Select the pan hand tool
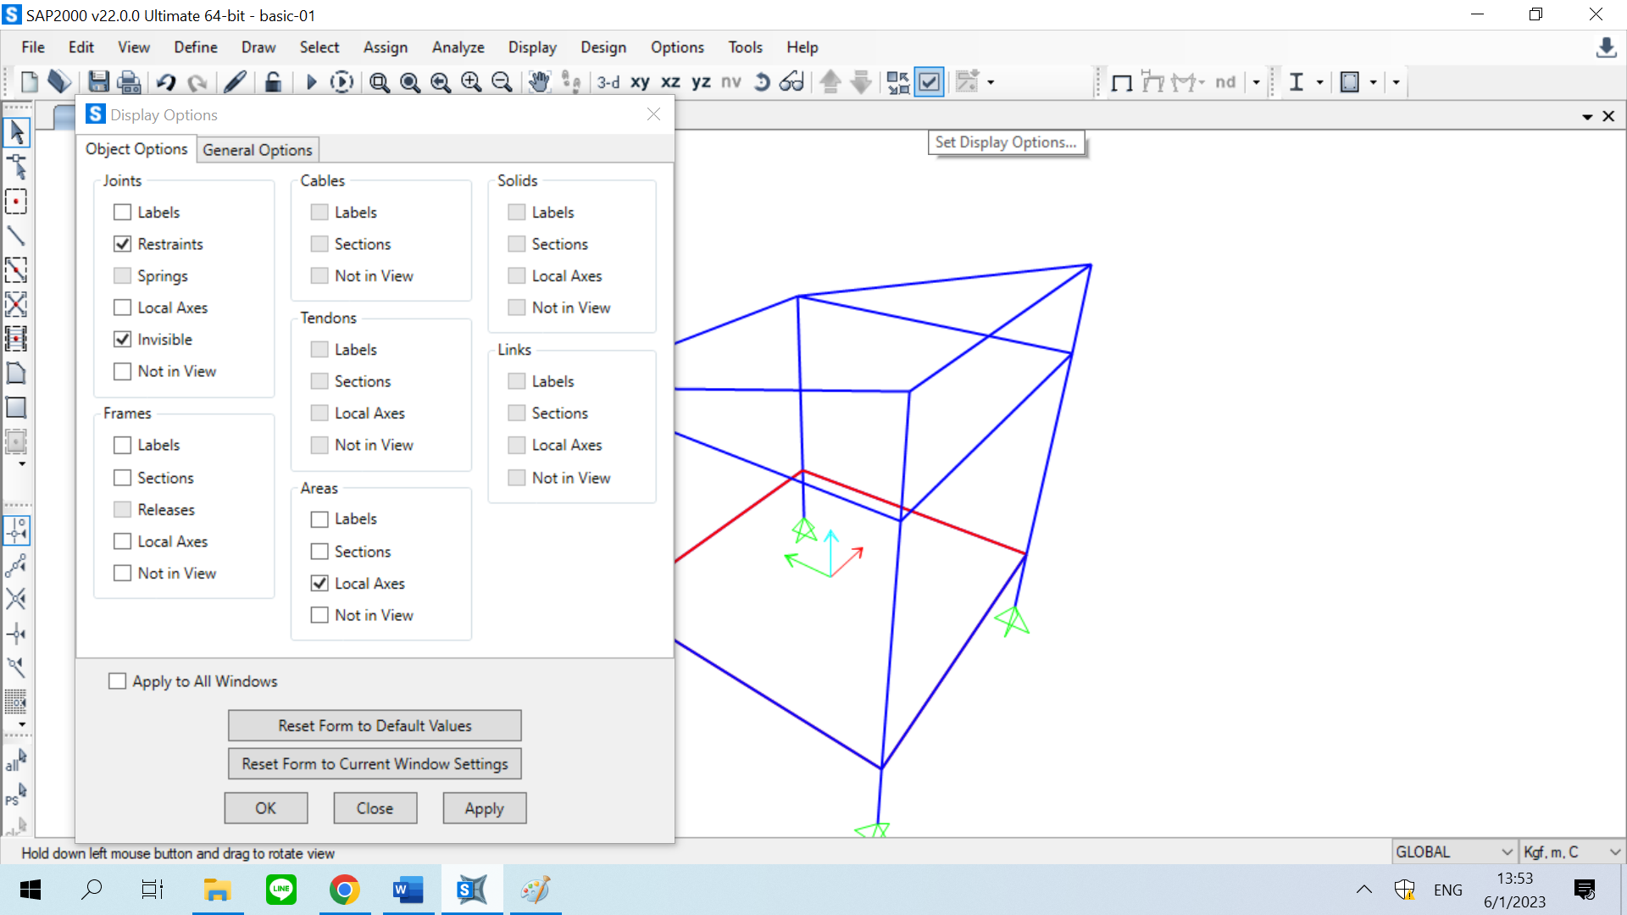This screenshot has width=1627, height=915. click(x=539, y=82)
